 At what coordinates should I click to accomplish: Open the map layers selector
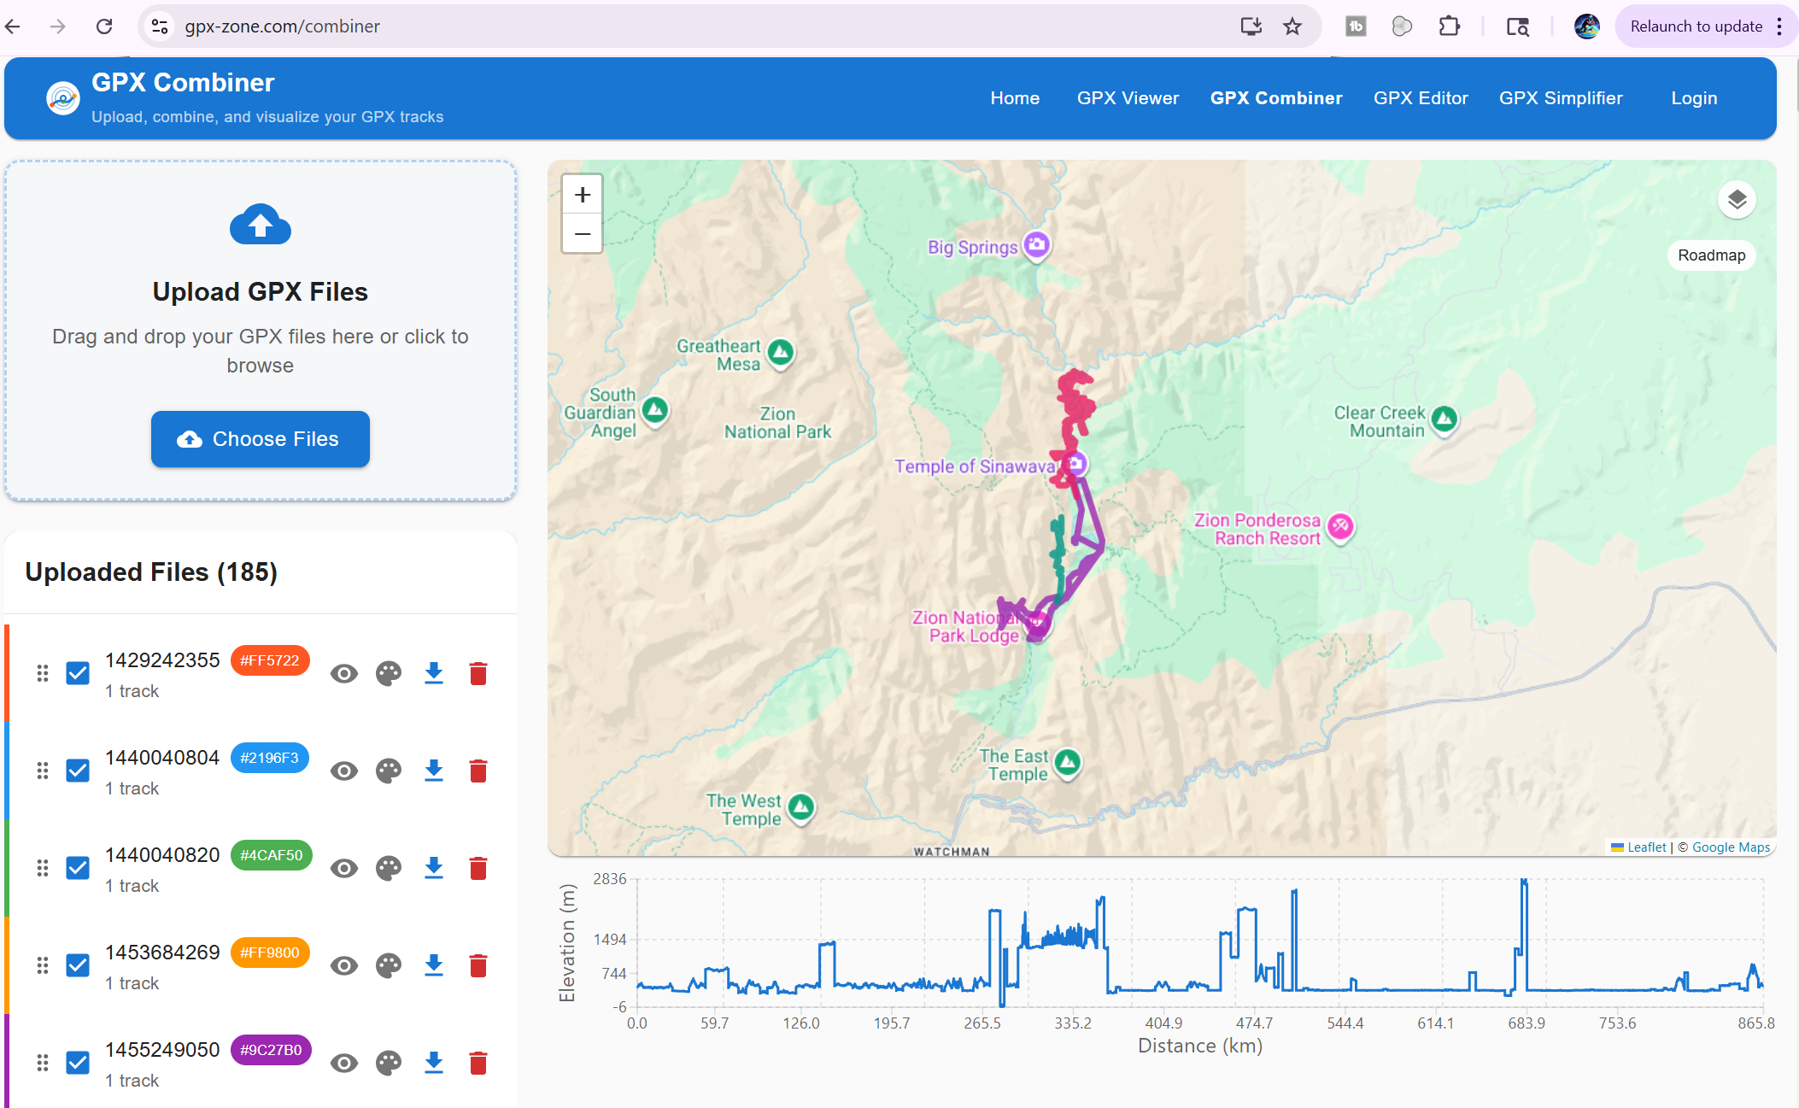click(x=1737, y=200)
